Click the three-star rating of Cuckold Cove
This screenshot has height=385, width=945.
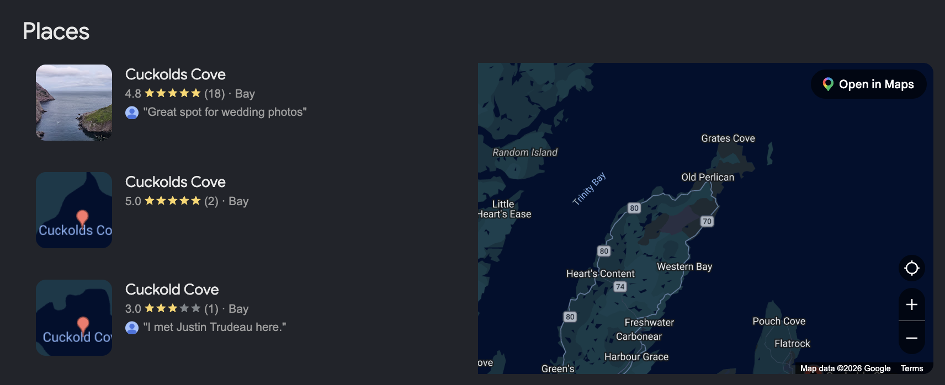[x=173, y=308]
